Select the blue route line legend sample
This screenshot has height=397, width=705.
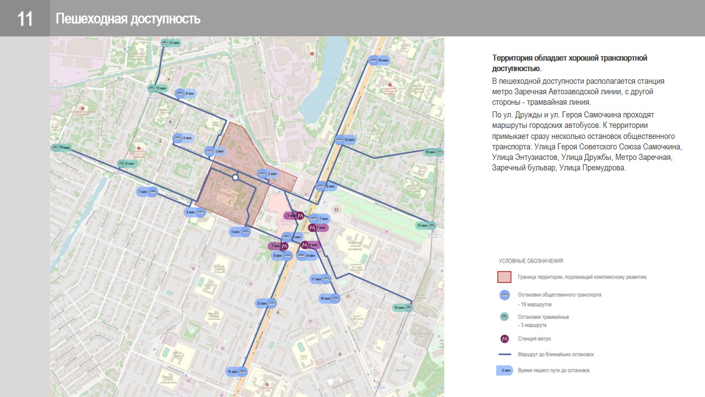click(505, 355)
